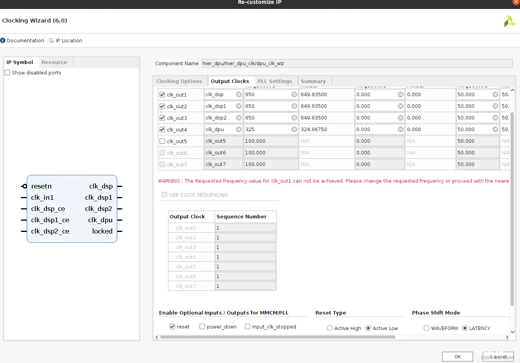
Task: Enable the clk_out5 output clock
Action: pyautogui.click(x=162, y=141)
